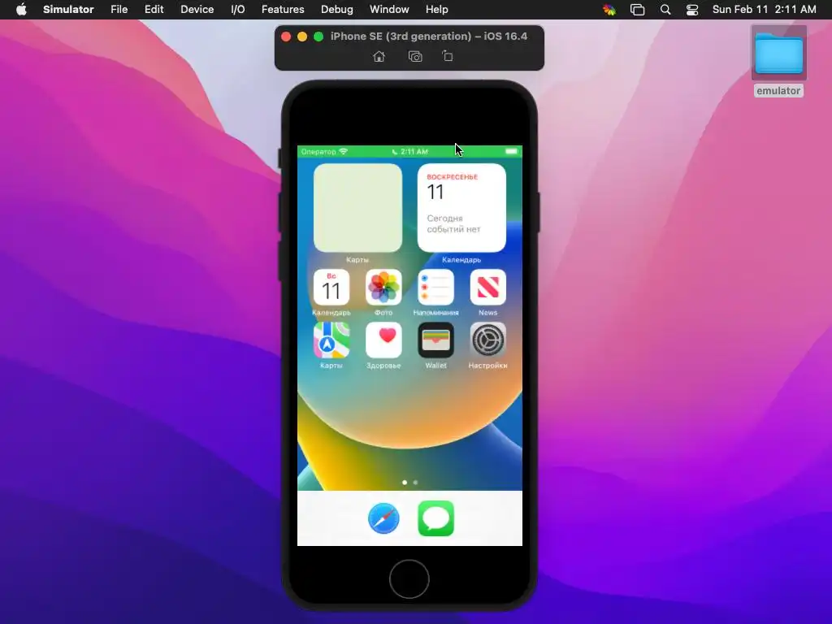The height and width of the screenshot is (624, 832).
Task: Open the Календарь app icon
Action: 331,287
